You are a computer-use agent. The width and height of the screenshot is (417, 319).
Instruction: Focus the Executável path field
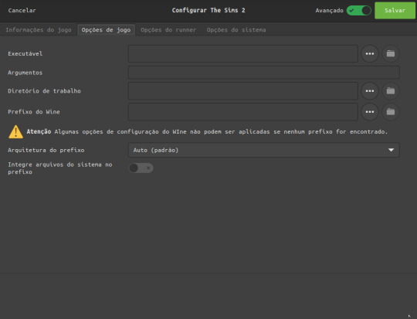243,54
